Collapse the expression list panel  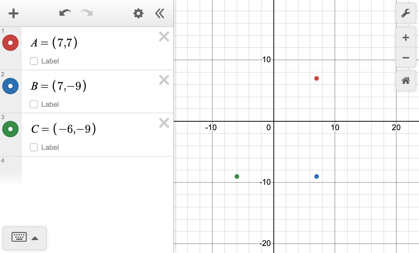pyautogui.click(x=160, y=13)
